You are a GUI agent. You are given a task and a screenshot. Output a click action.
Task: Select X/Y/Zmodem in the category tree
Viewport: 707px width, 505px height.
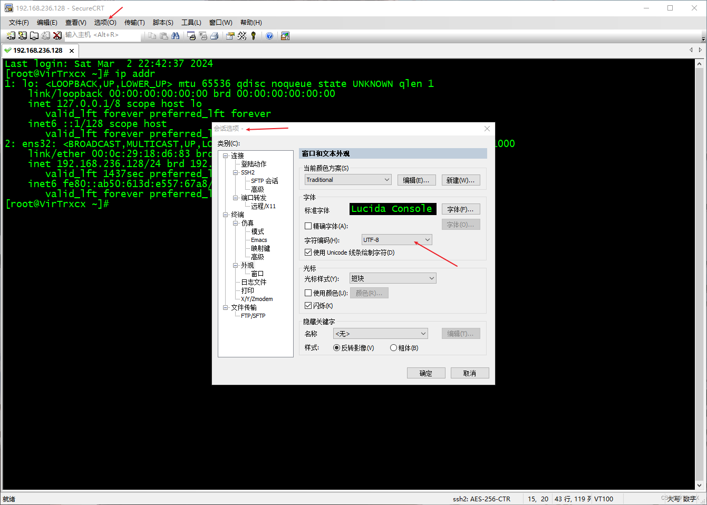(257, 299)
